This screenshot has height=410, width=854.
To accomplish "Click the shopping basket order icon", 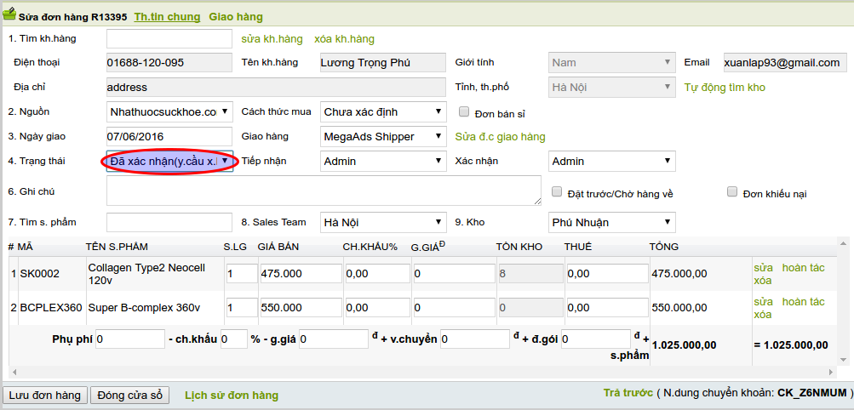I will coord(10,16).
